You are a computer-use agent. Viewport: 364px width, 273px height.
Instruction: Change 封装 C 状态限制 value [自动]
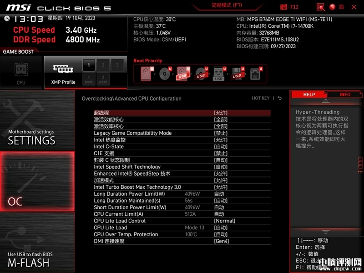tap(221, 160)
